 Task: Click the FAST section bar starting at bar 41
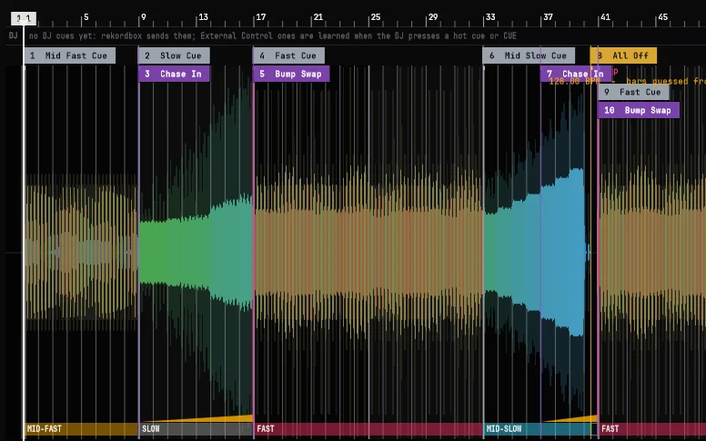coord(652,429)
